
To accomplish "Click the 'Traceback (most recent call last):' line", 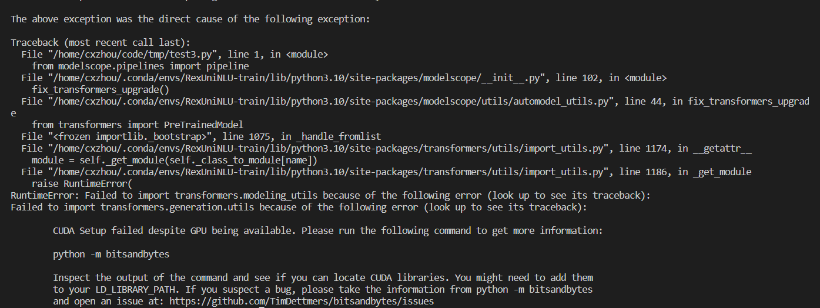I will [100, 42].
